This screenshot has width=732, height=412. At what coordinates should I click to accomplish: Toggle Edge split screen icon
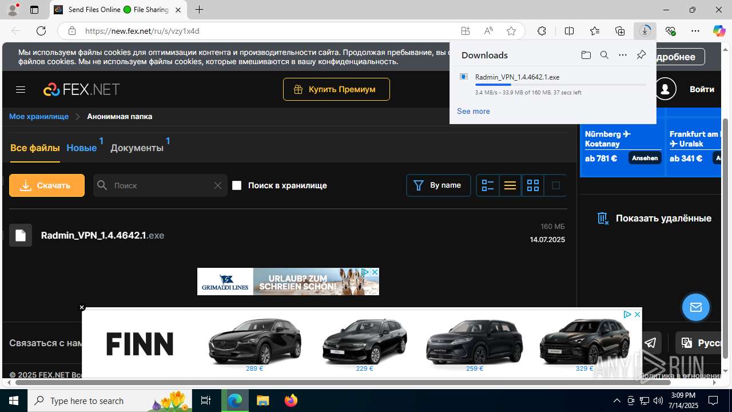(x=569, y=31)
